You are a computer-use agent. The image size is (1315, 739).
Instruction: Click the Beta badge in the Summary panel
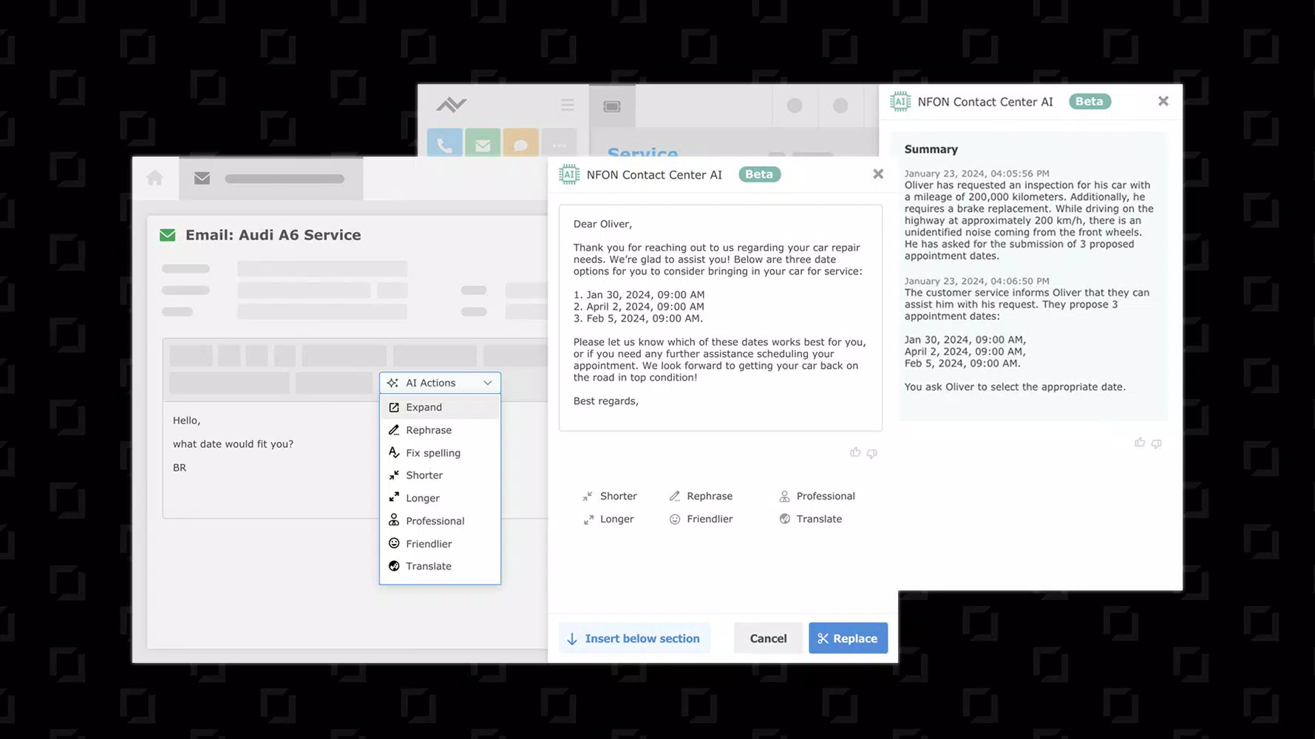[x=1090, y=101]
